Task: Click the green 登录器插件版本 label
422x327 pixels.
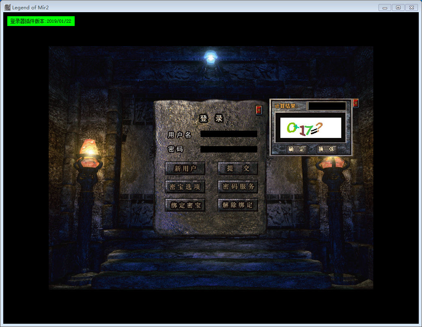Action: [x=41, y=21]
